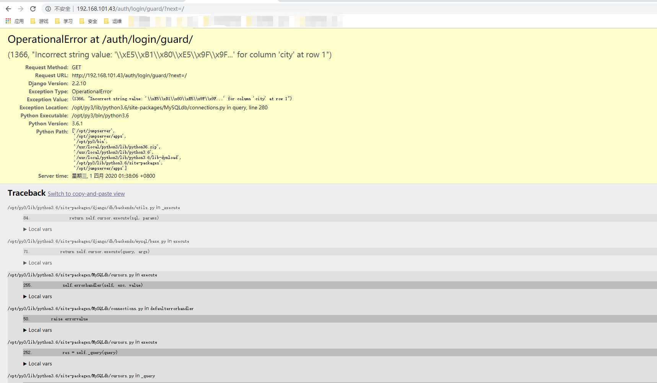Open the 学习 bookmark folder
Screen dimensions: 657x383
click(64, 21)
